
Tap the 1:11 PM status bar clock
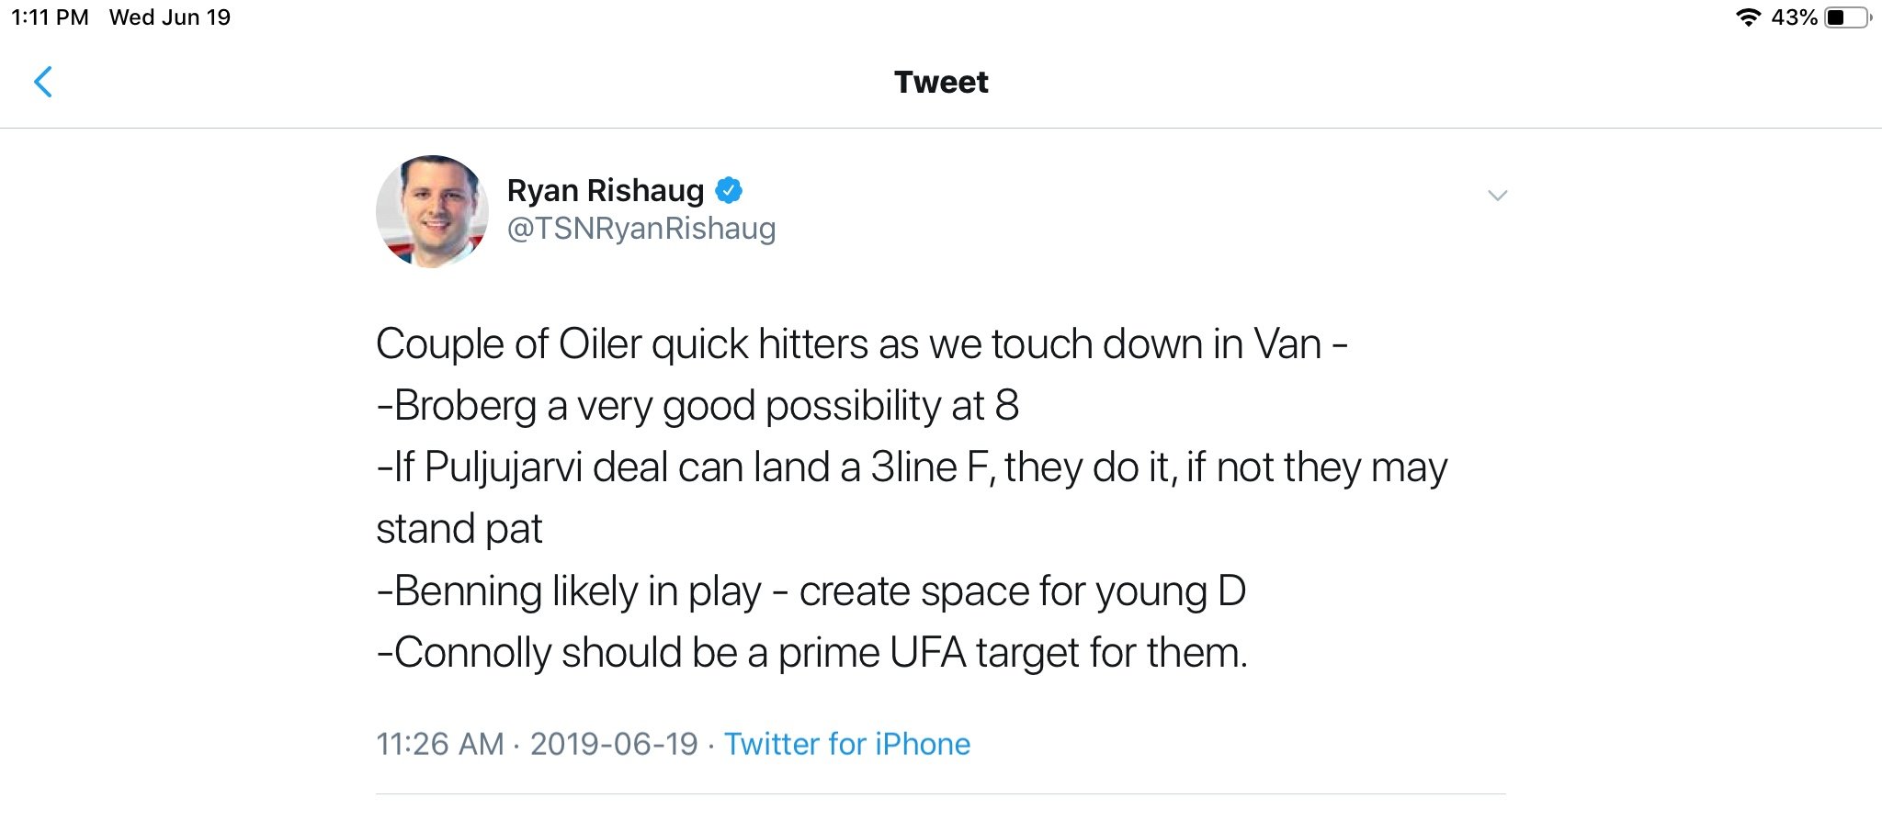pyautogui.click(x=50, y=17)
